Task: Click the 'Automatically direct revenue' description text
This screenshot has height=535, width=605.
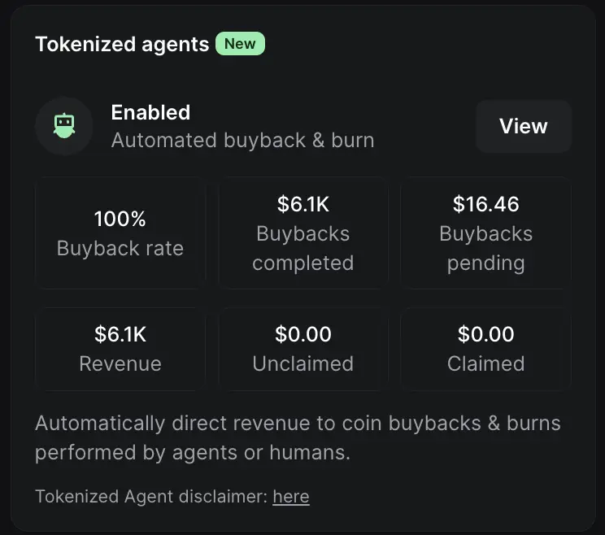Action: pyautogui.click(x=298, y=437)
